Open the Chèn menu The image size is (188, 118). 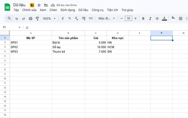[x=53, y=10]
